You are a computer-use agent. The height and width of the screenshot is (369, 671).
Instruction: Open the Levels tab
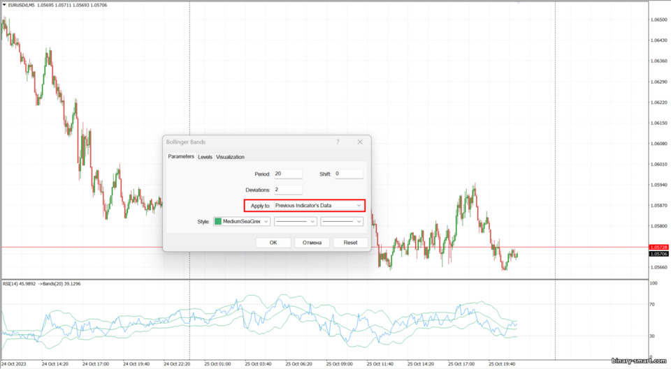pyautogui.click(x=205, y=157)
